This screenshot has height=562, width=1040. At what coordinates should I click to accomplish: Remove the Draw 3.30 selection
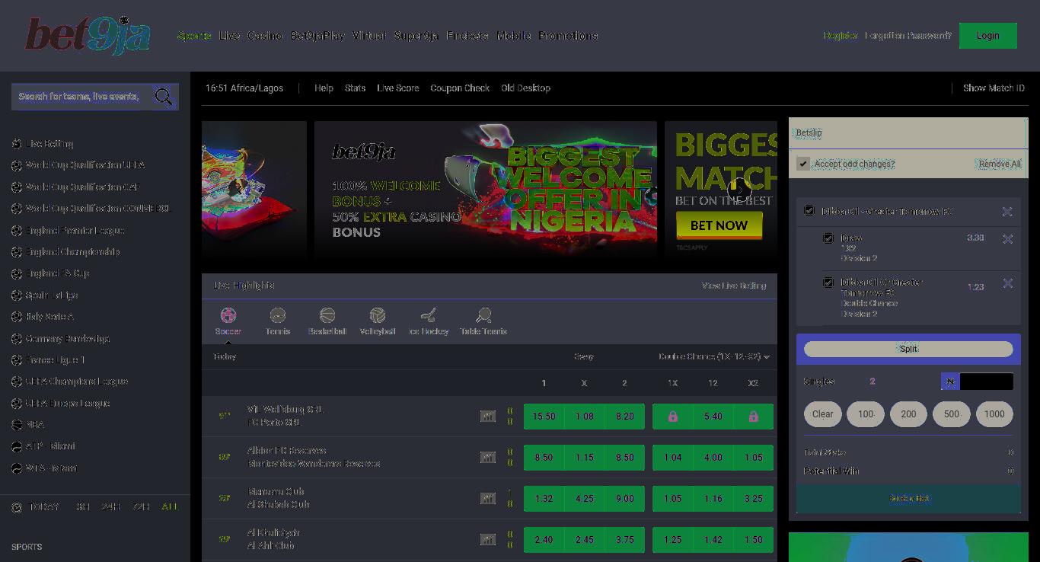1007,239
